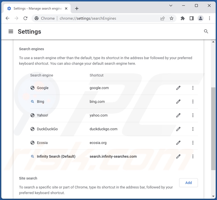Click the Yahoo! search engine name
The width and height of the screenshot is (217, 200).
(43, 115)
